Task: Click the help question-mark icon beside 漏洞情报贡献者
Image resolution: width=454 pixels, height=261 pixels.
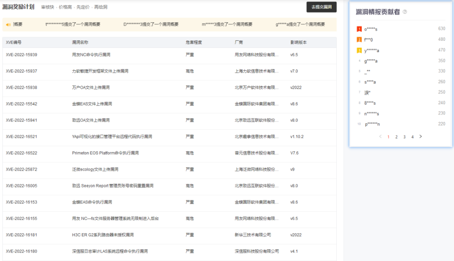Action: coord(405,12)
